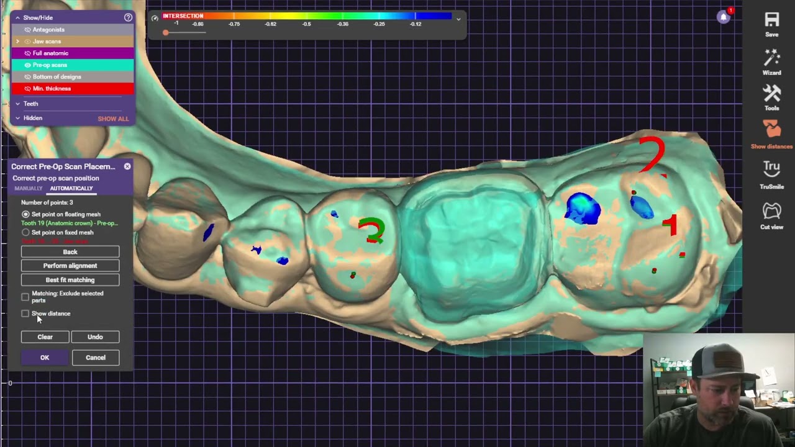Select Set point on floating mesh
The width and height of the screenshot is (795, 447).
point(25,214)
